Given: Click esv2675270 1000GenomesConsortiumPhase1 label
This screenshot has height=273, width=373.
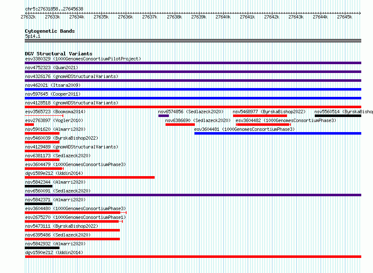Looking at the screenshot, I should pos(75,217).
